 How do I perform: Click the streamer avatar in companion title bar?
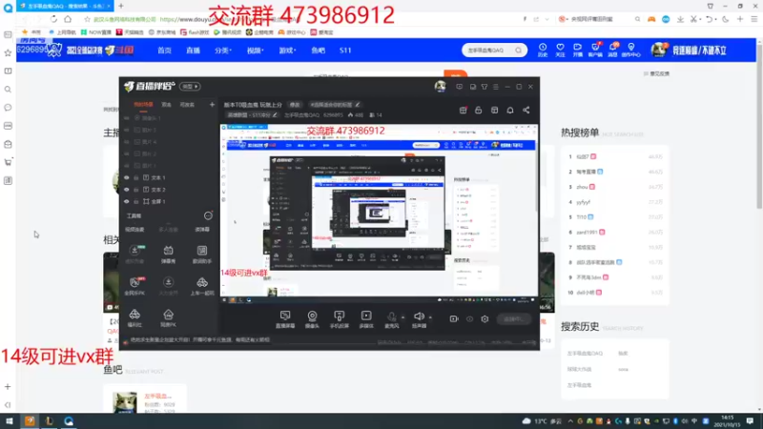[x=441, y=87]
